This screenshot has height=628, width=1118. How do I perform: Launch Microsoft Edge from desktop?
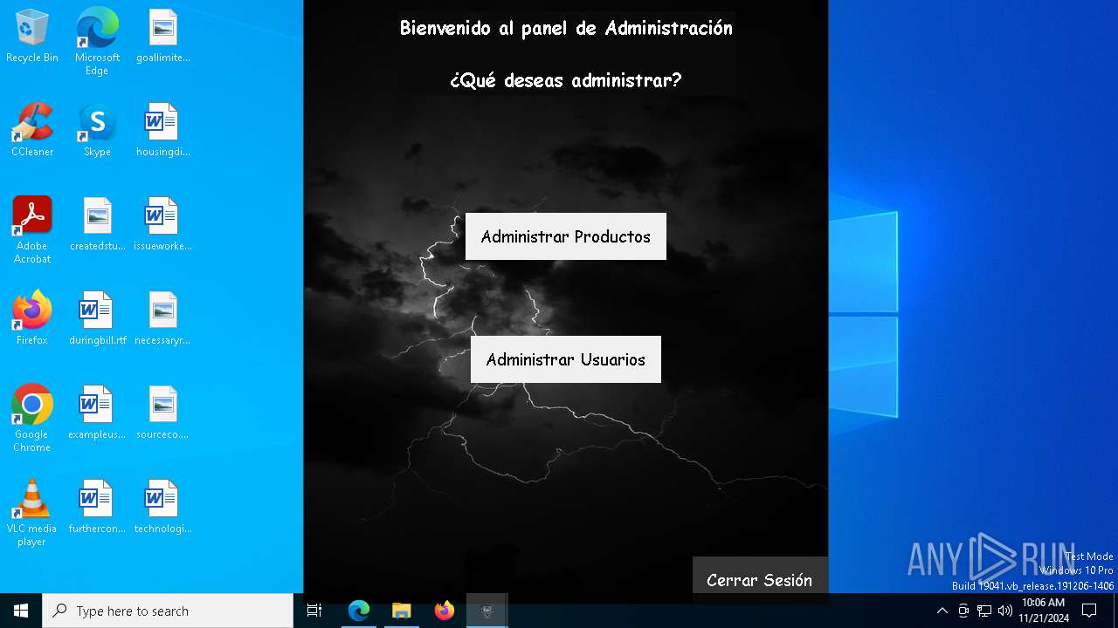click(x=97, y=41)
